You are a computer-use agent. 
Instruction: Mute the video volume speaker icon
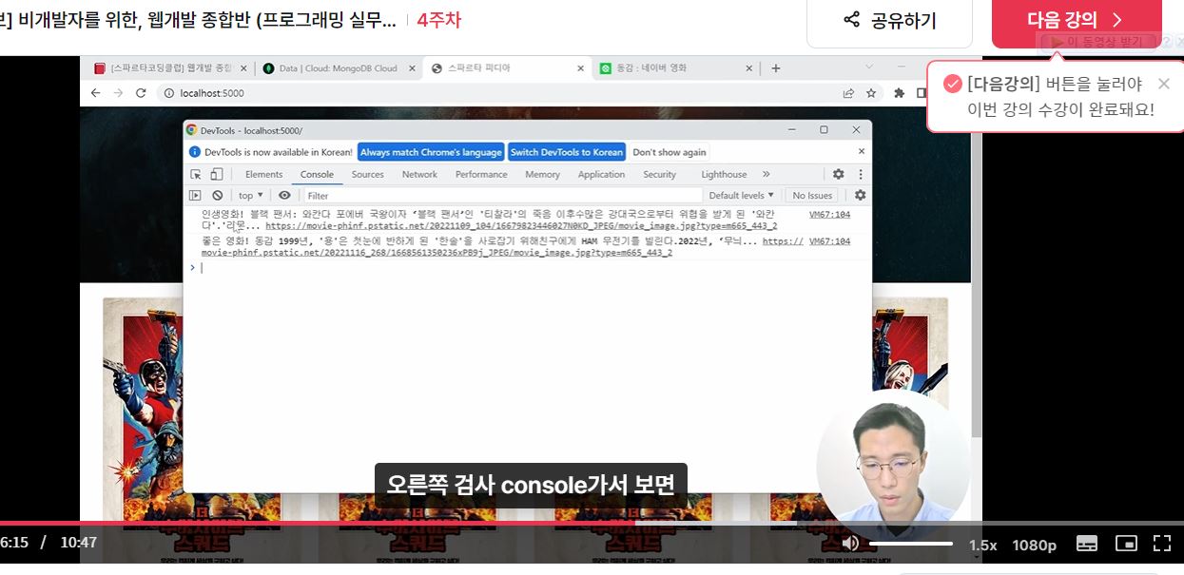(x=850, y=544)
